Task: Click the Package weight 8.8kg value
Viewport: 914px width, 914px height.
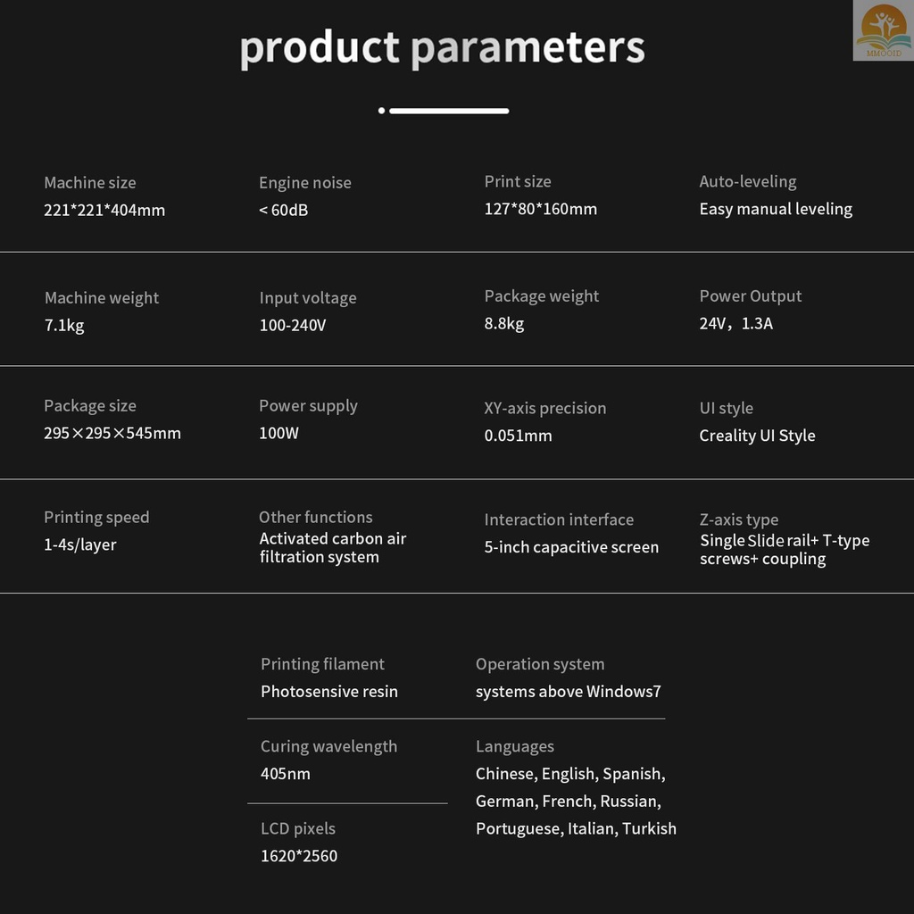Action: (x=504, y=323)
